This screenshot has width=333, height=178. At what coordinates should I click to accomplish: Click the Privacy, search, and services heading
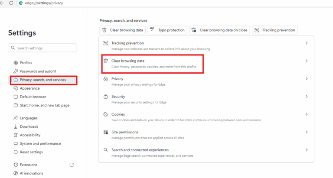tap(124, 21)
